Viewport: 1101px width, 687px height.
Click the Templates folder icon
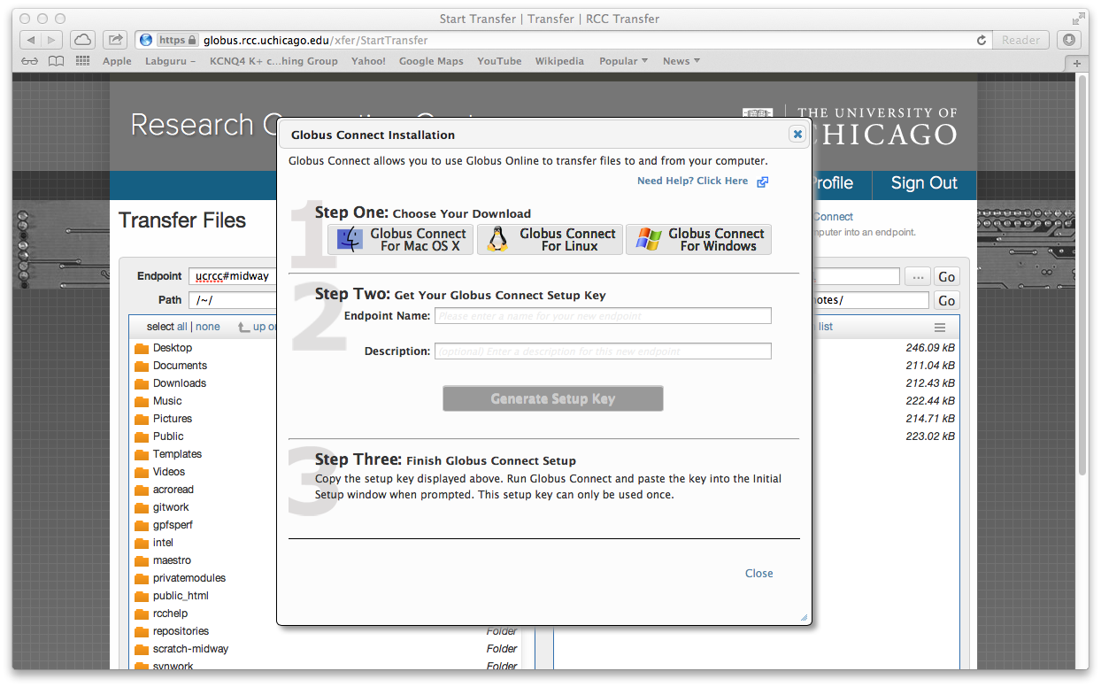pyautogui.click(x=142, y=455)
